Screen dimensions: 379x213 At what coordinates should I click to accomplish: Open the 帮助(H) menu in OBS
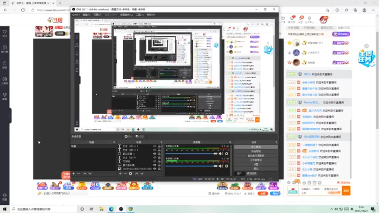click(x=151, y=15)
